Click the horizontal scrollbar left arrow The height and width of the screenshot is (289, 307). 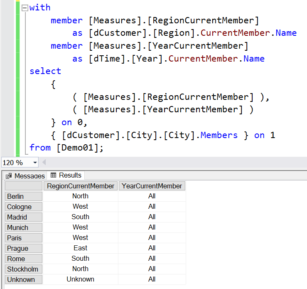44,163
